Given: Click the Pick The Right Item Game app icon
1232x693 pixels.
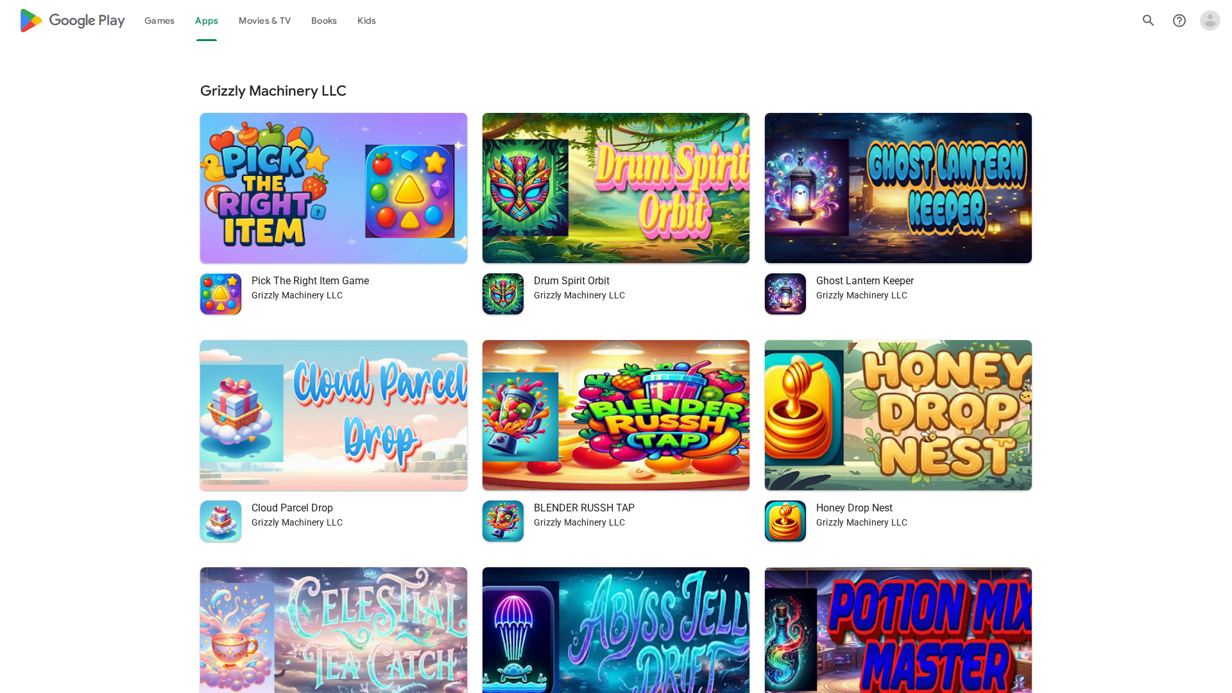Looking at the screenshot, I should pos(221,294).
